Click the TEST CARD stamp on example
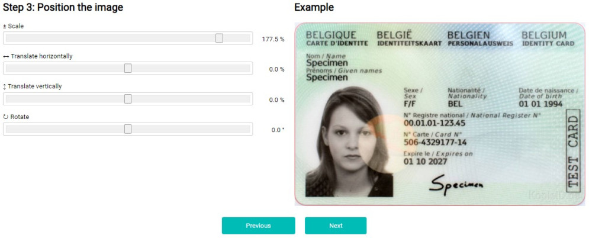Image resolution: width=589 pixels, height=238 pixels. [573, 152]
